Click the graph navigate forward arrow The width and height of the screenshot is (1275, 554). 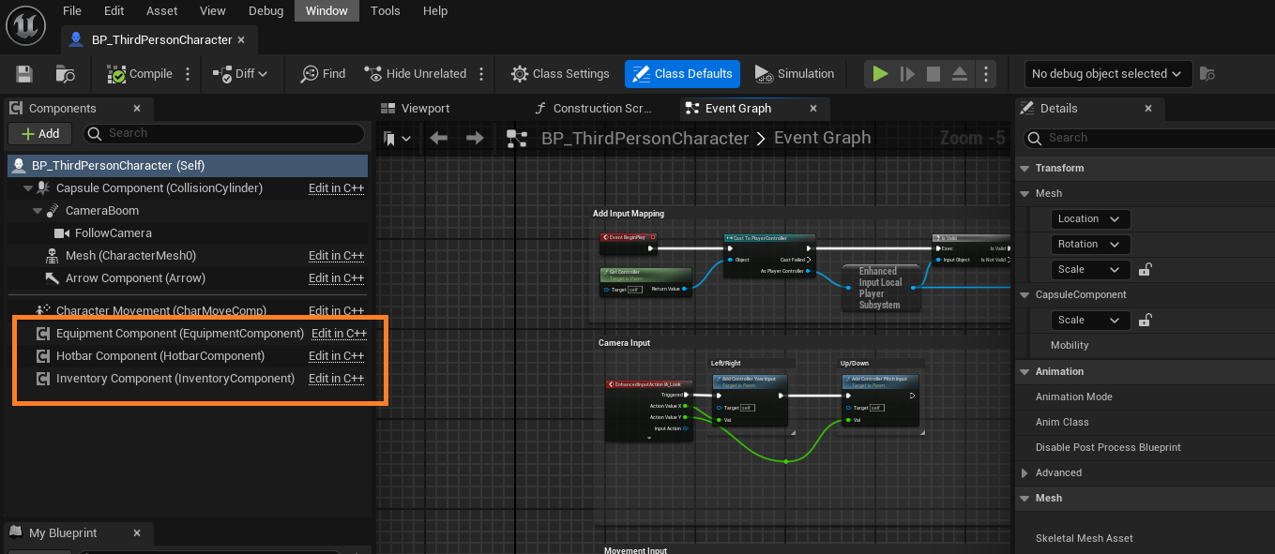(475, 139)
